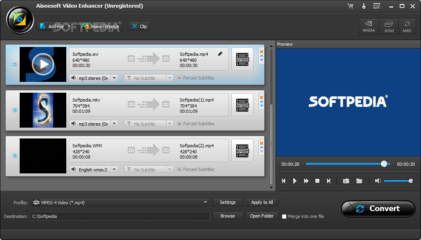The height and width of the screenshot is (240, 421).
Task: Enable Forced Subtitles for Softpedia.mkv
Action: coord(179,124)
